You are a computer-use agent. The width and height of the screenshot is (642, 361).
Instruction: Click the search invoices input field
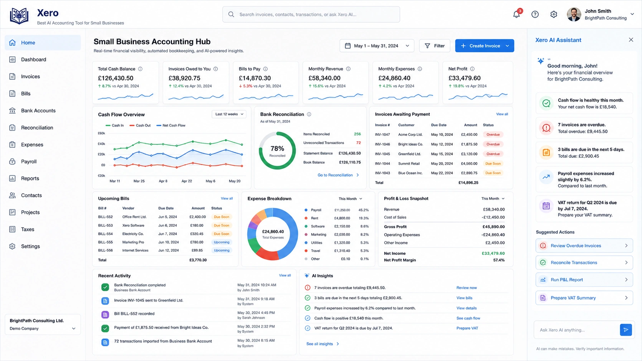pos(311,14)
